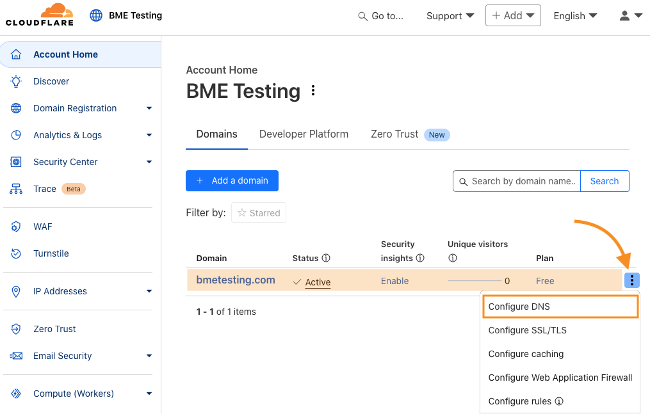Click the magnifier icon in domain search box

point(464,182)
